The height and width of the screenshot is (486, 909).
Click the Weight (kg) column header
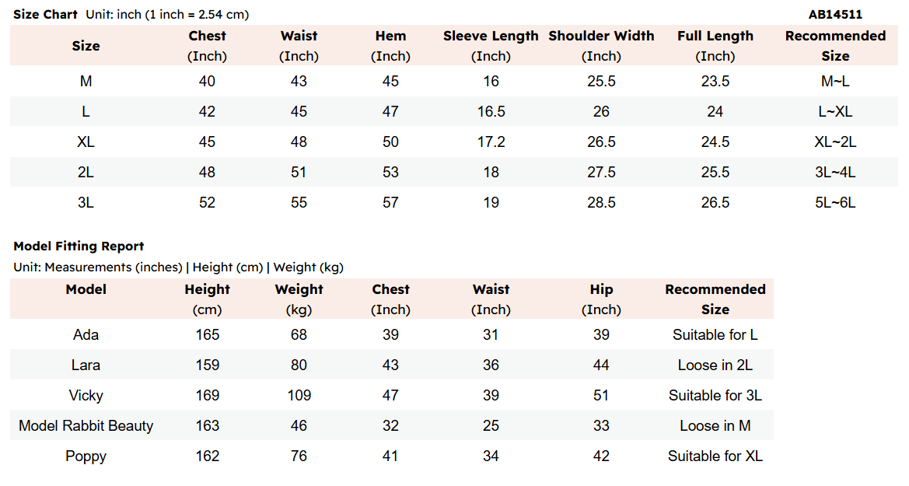[299, 299]
